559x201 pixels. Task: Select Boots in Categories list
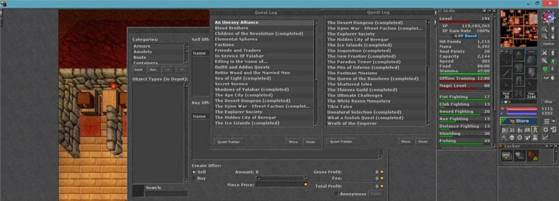pyautogui.click(x=158, y=57)
